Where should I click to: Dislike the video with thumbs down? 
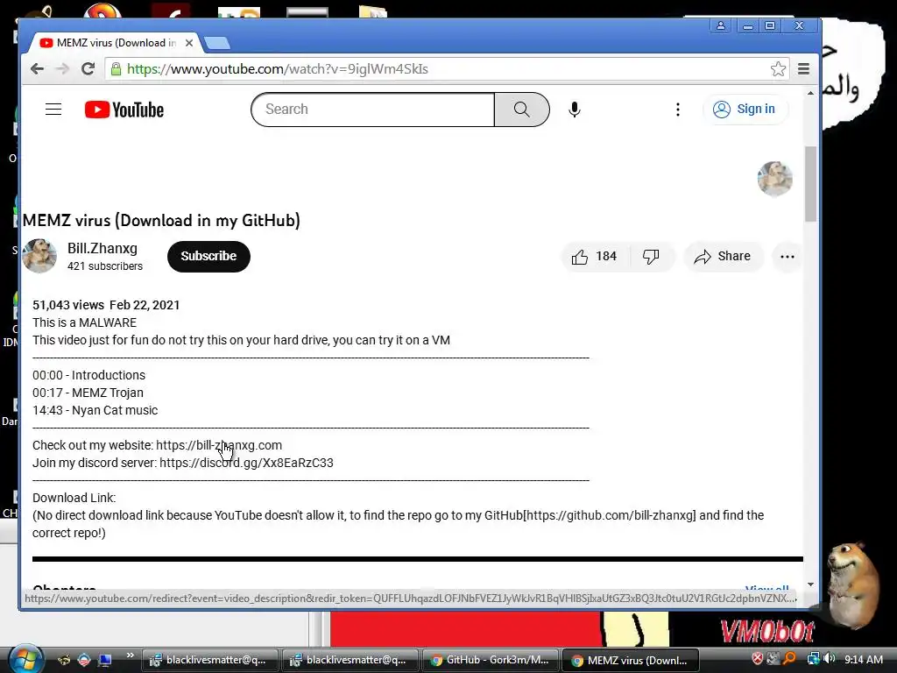pos(651,257)
